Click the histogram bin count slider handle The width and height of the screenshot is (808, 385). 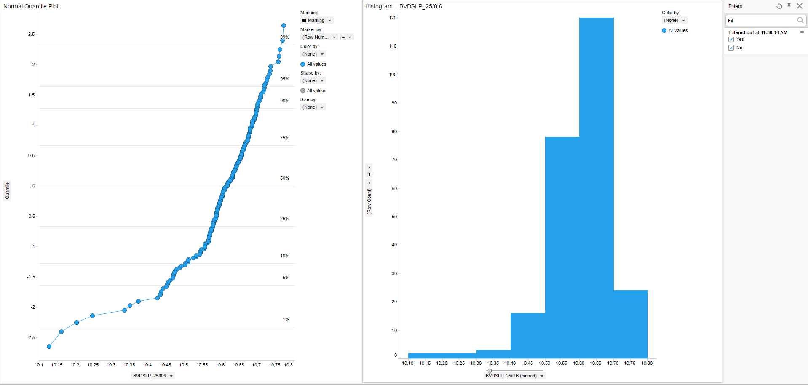click(x=490, y=371)
